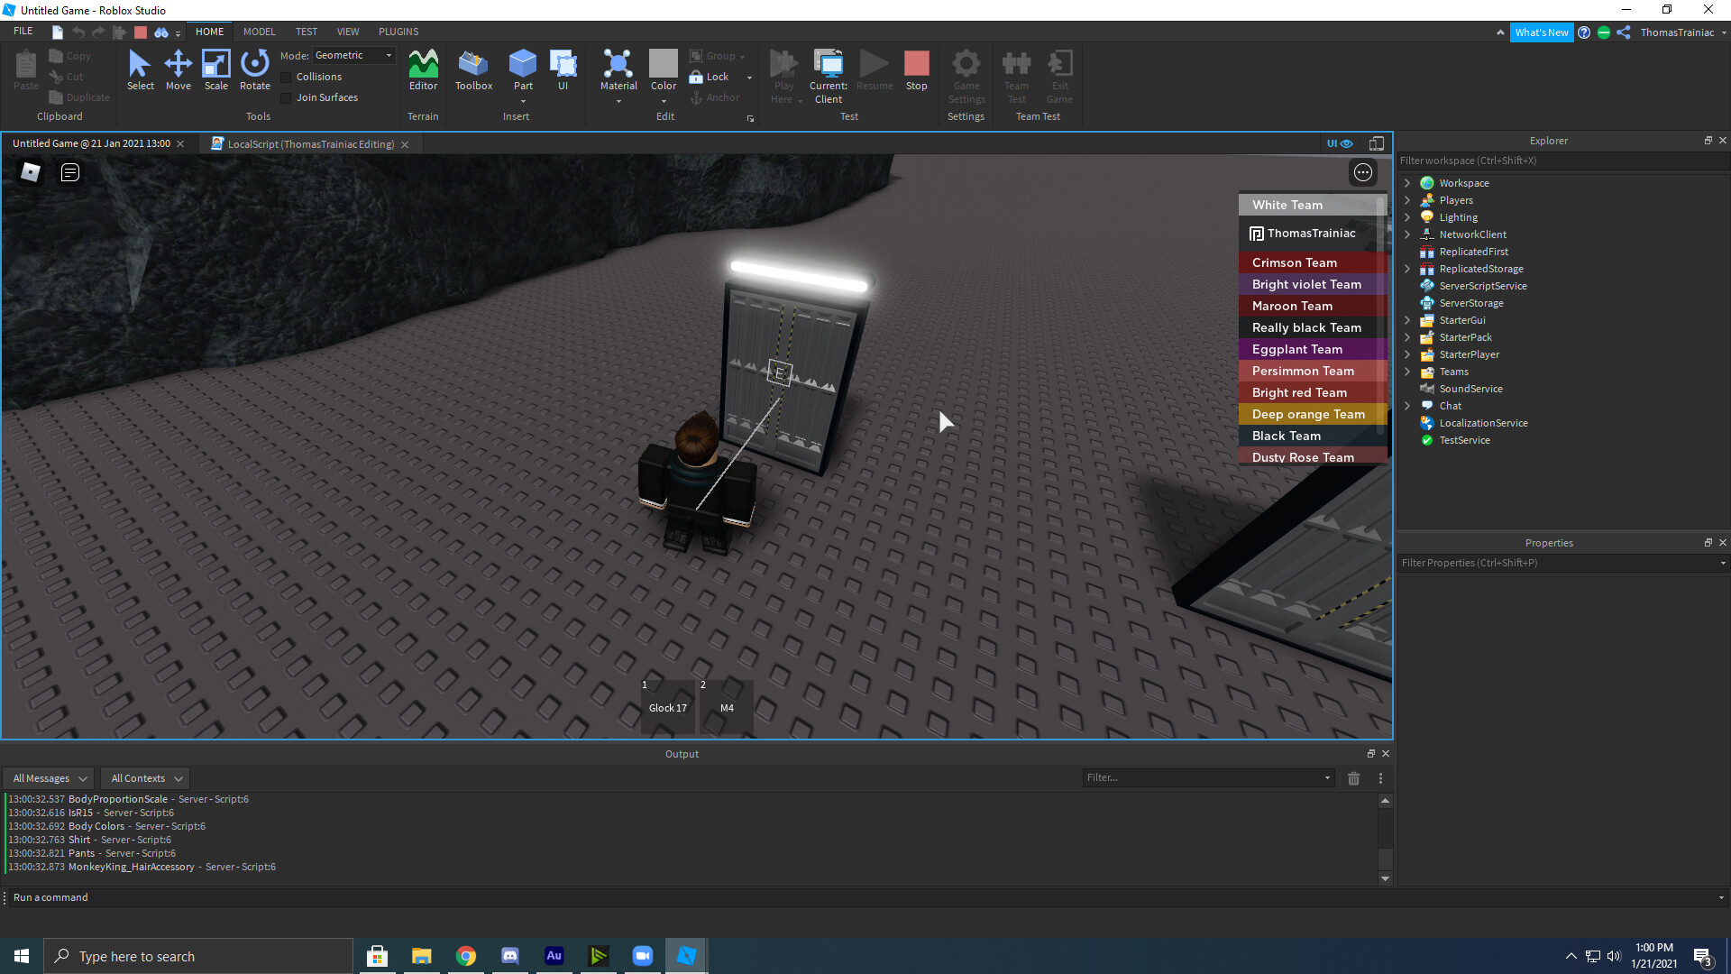Toggle the Join Surfaces option
Viewport: 1731px width, 974px height.
tap(286, 97)
